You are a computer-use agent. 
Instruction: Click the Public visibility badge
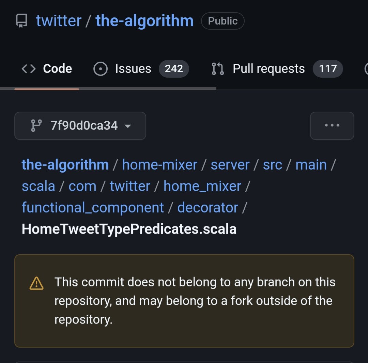[x=223, y=21]
